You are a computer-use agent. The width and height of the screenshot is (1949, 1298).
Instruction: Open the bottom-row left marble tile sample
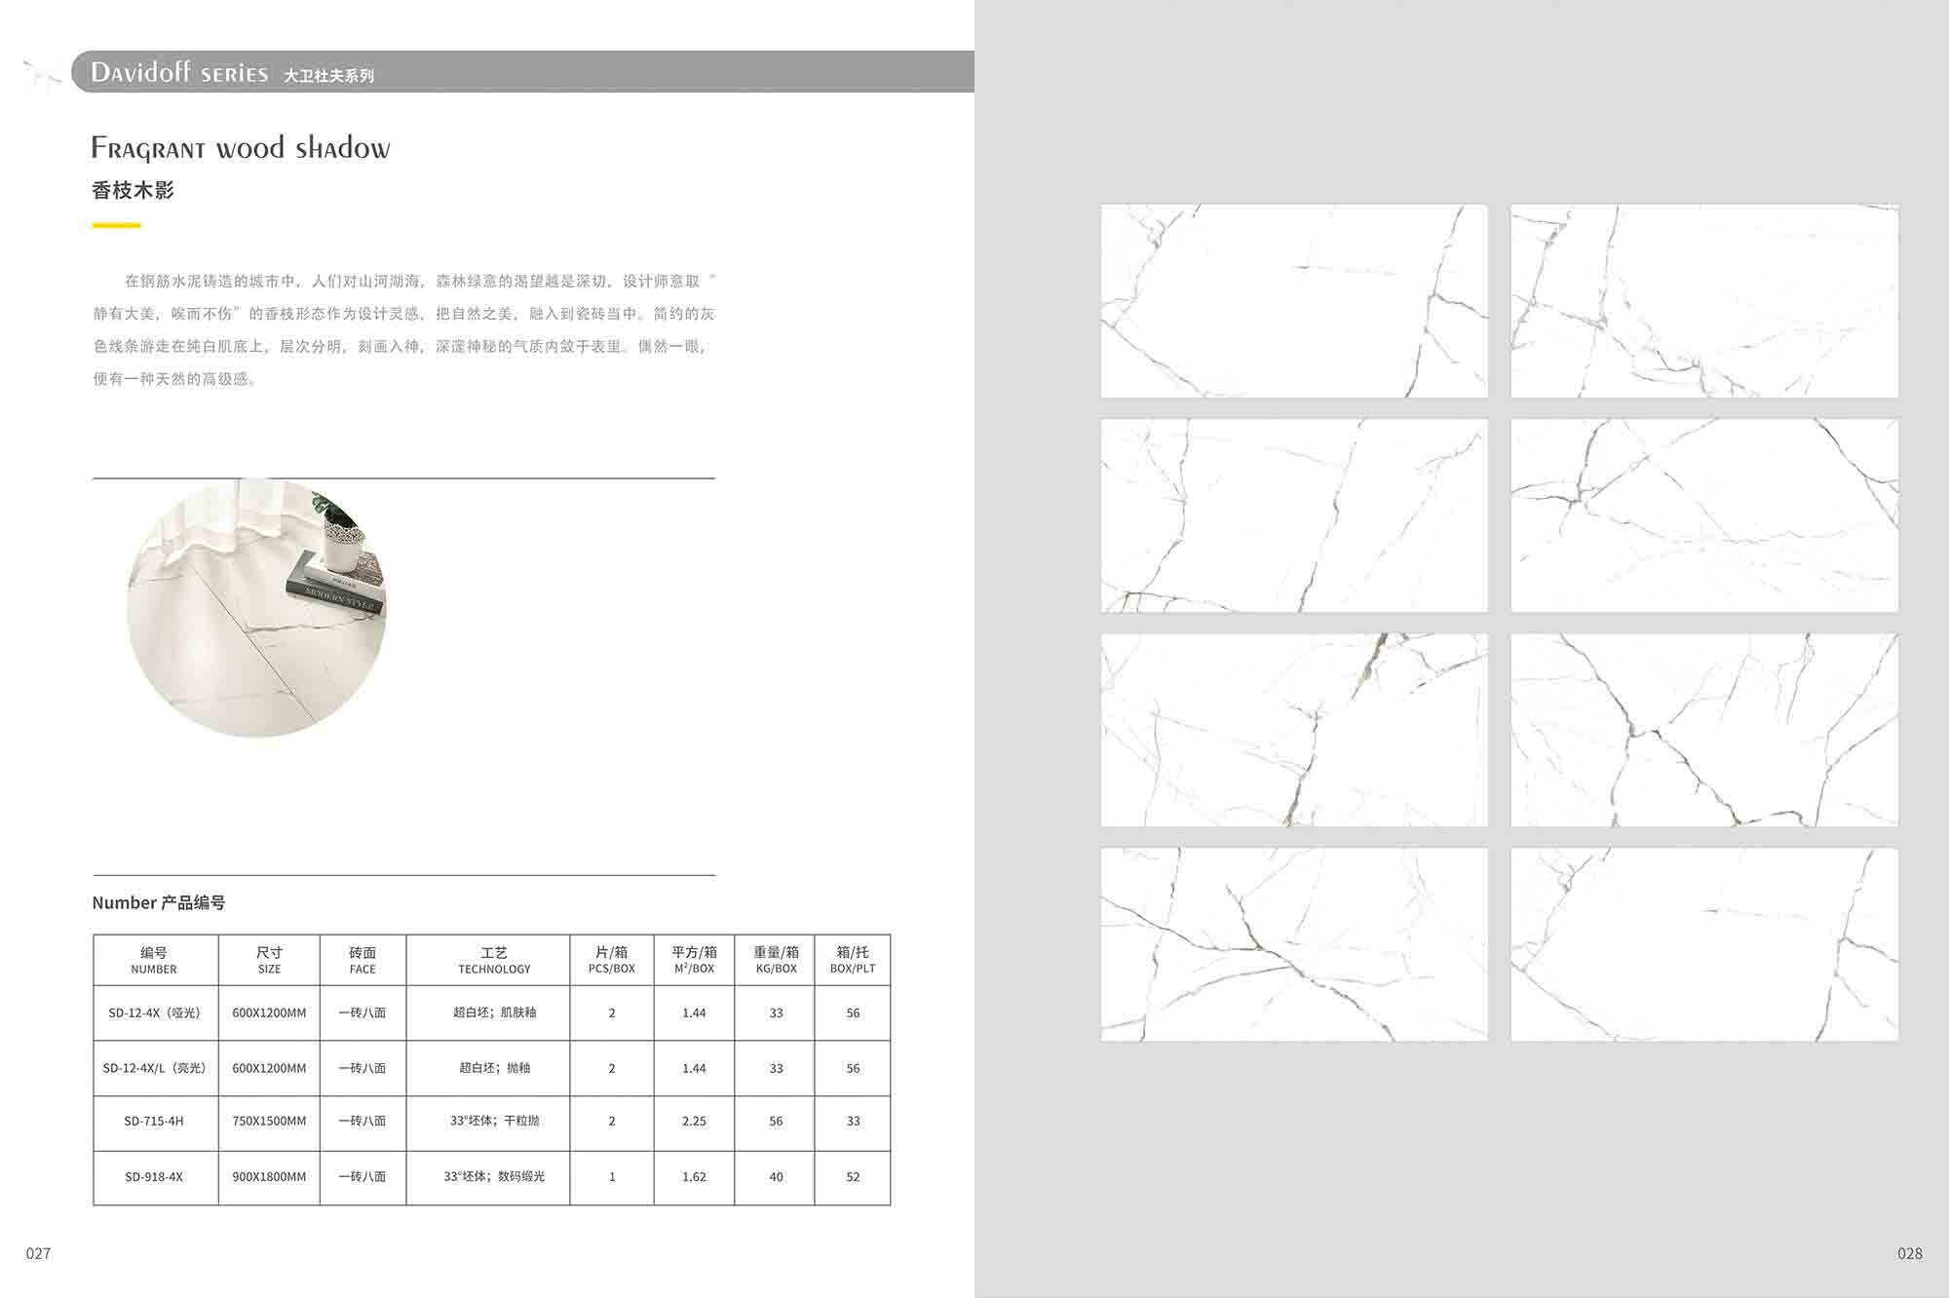(x=1294, y=944)
